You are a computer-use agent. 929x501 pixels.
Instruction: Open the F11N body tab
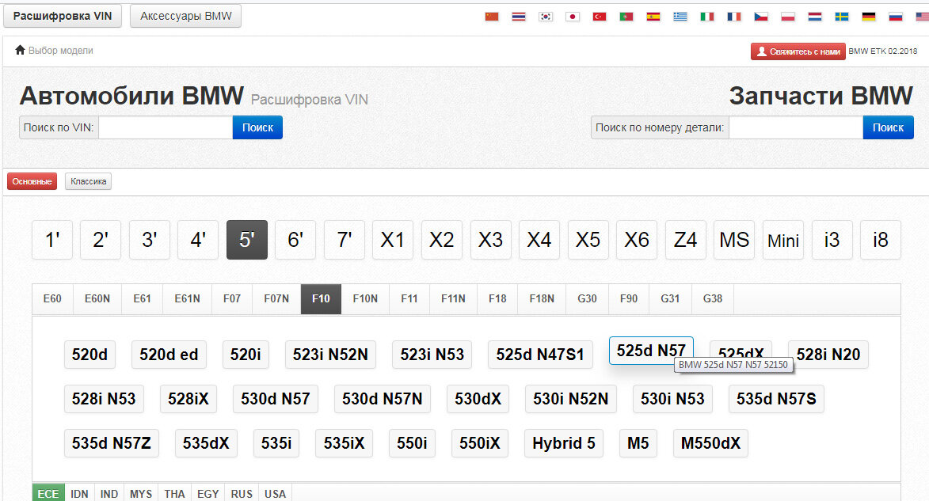(x=453, y=298)
